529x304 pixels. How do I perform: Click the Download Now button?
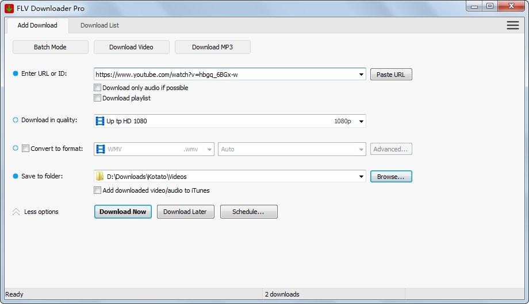123,212
